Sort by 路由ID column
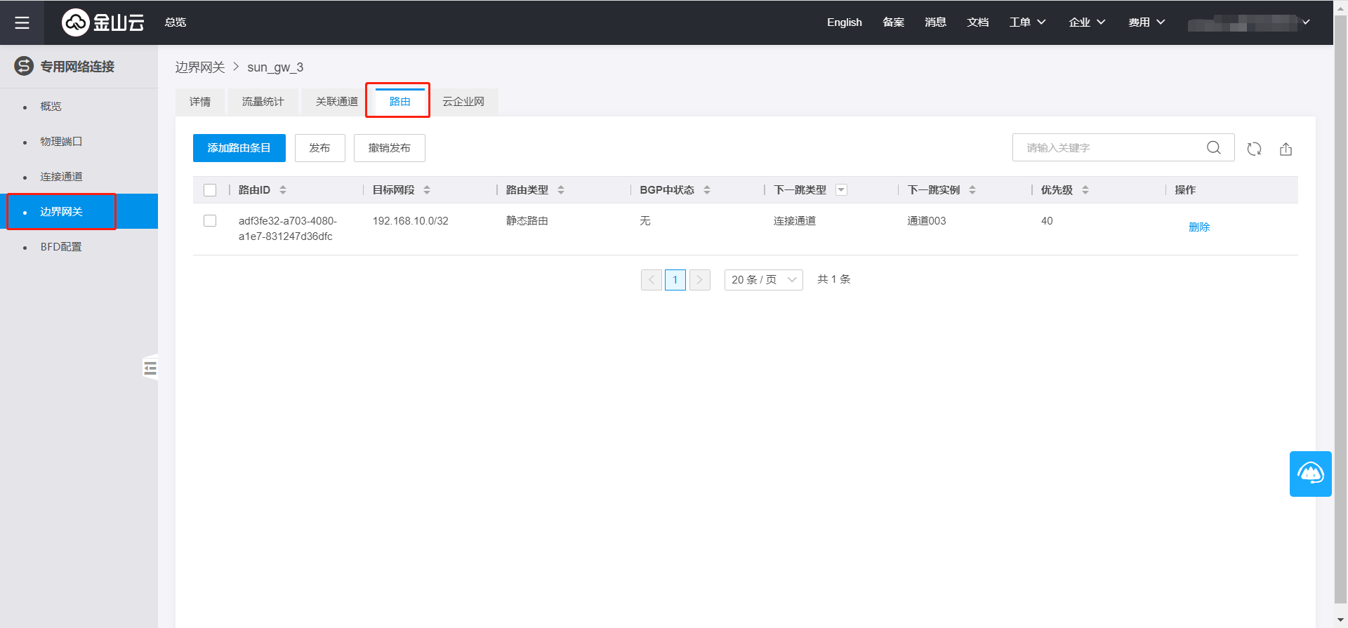 point(283,190)
